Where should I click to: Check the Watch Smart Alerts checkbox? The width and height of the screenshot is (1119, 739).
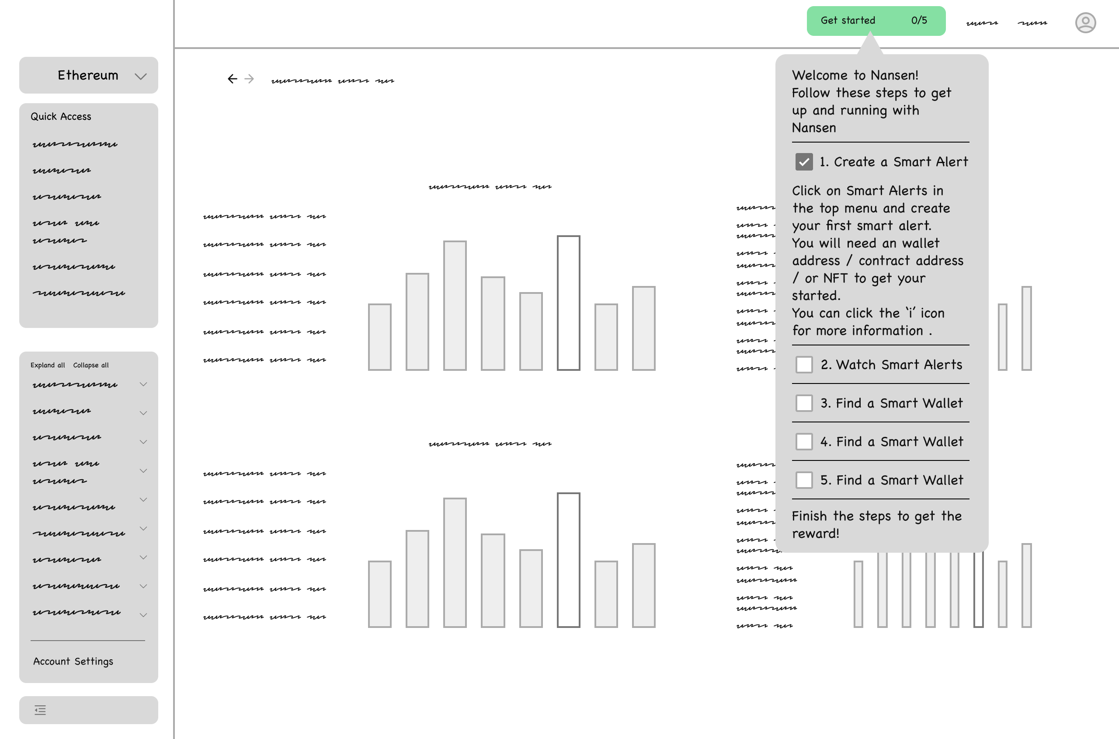(x=804, y=364)
